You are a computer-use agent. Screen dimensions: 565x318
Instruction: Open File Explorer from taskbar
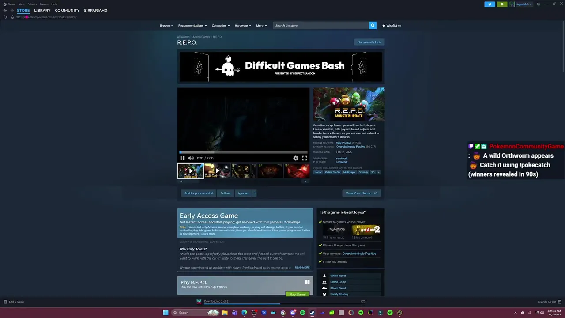[225, 313]
